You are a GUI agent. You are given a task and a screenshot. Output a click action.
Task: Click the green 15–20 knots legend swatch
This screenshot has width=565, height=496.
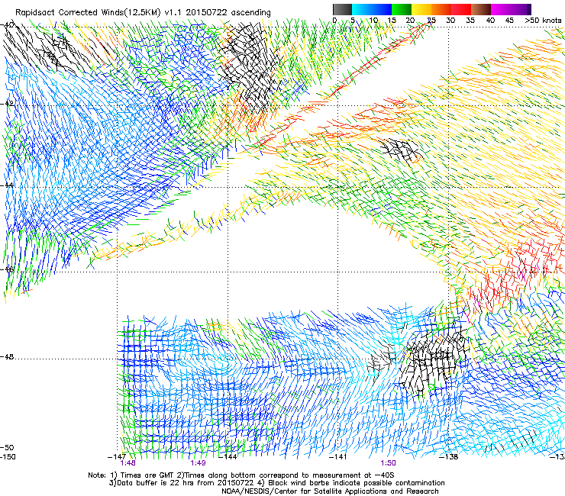tap(402, 9)
